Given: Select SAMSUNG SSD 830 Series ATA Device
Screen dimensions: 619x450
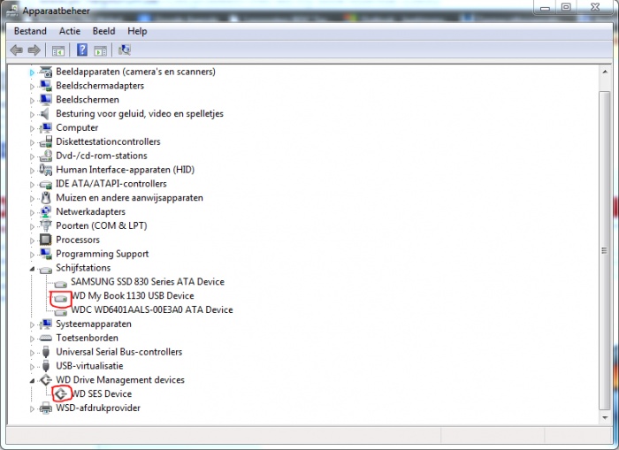Looking at the screenshot, I should pyautogui.click(x=148, y=282).
